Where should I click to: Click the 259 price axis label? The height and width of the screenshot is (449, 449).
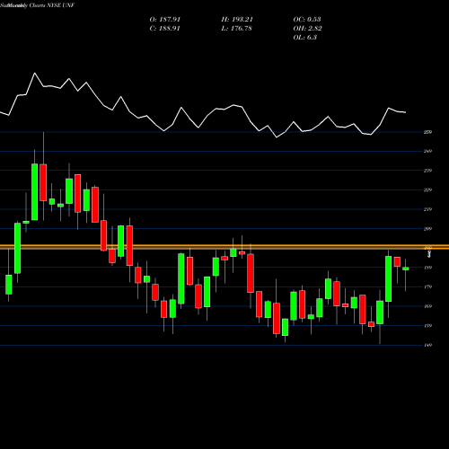(427, 132)
